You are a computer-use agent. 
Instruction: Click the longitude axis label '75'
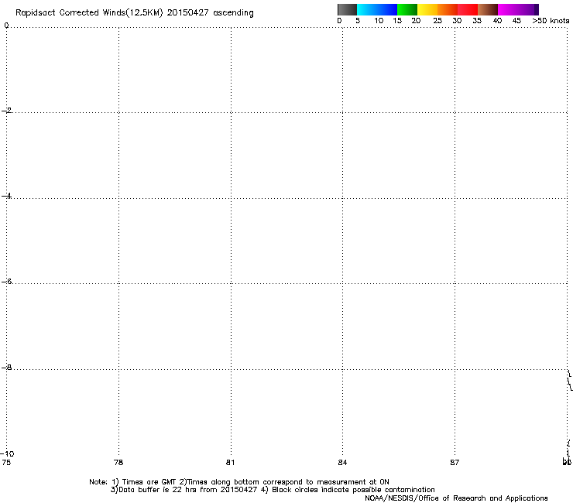[6, 463]
